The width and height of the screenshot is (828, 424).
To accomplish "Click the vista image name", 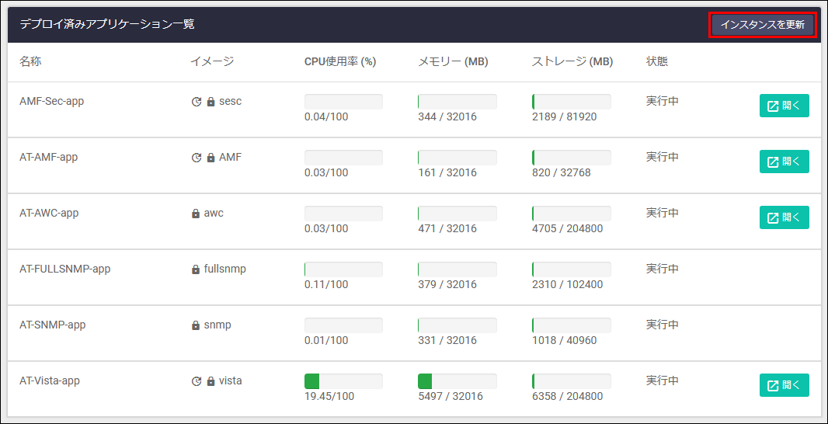I will 231,381.
